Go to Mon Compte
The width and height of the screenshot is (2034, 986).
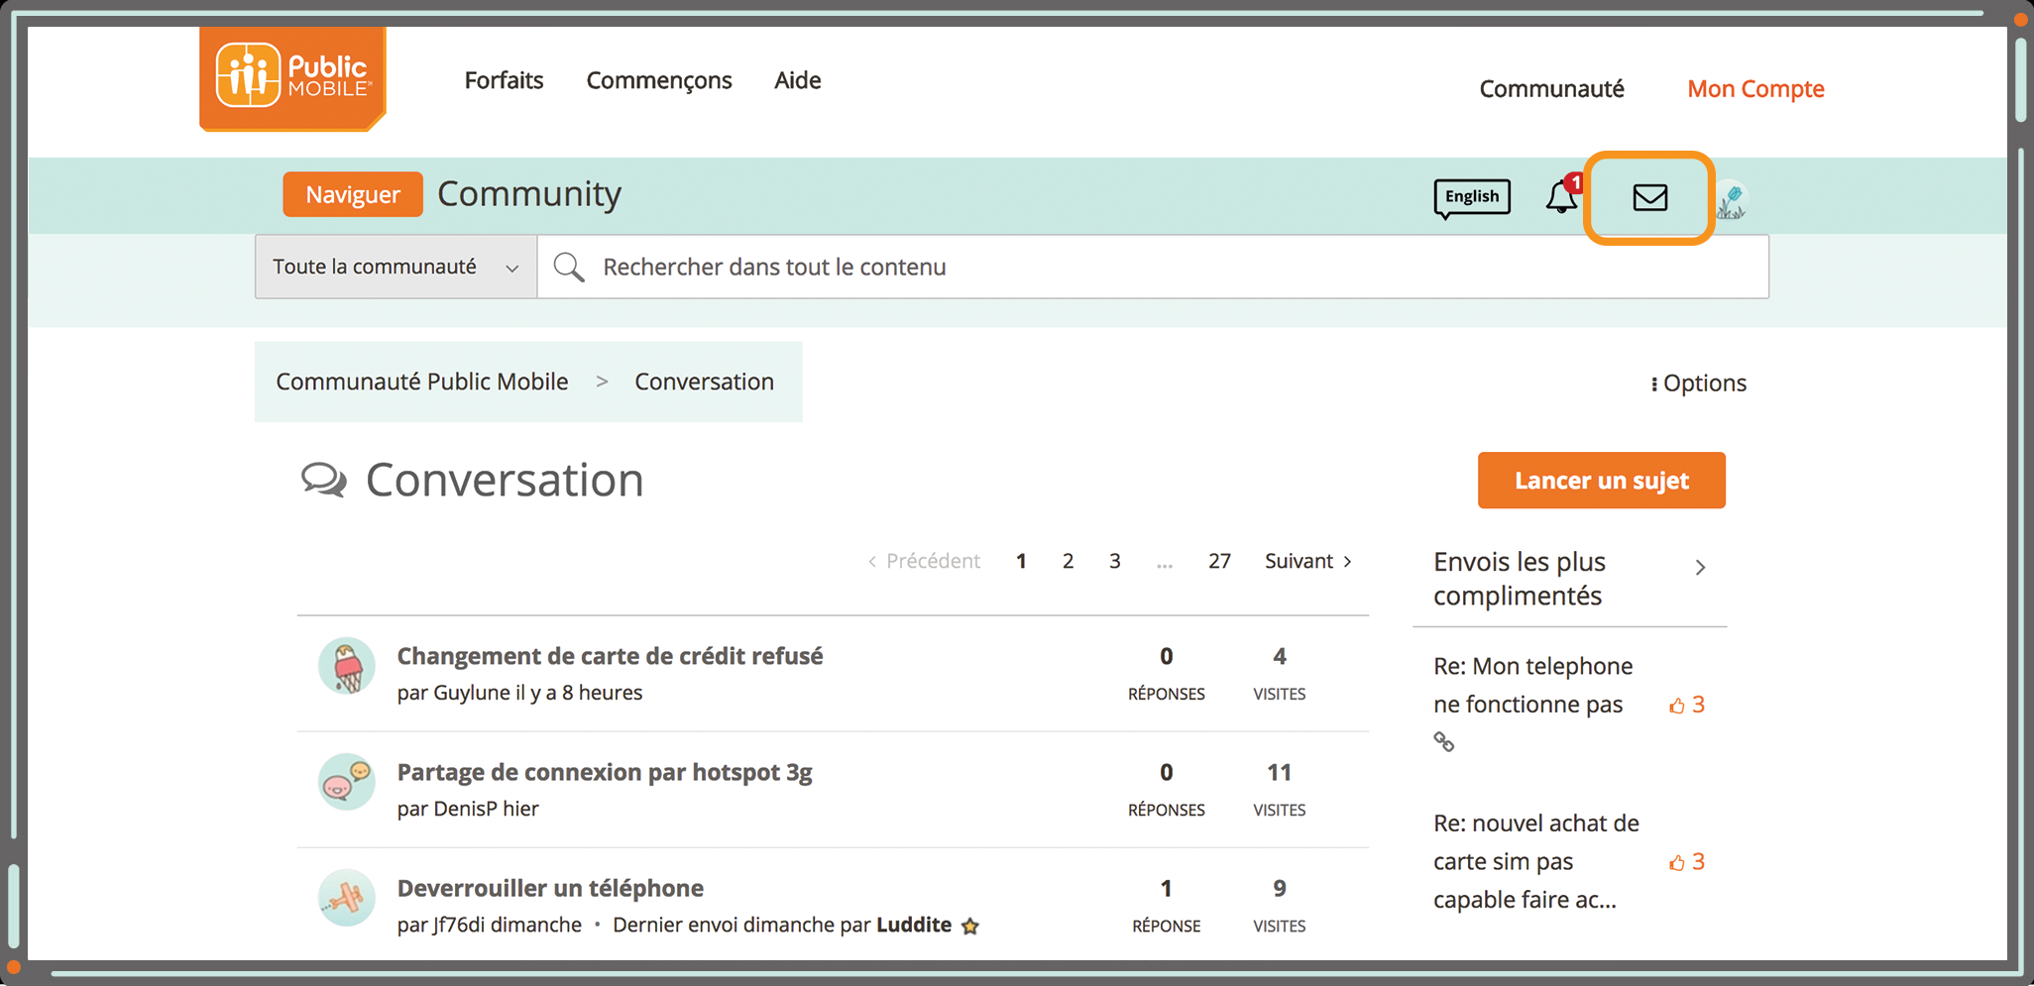click(x=1755, y=89)
